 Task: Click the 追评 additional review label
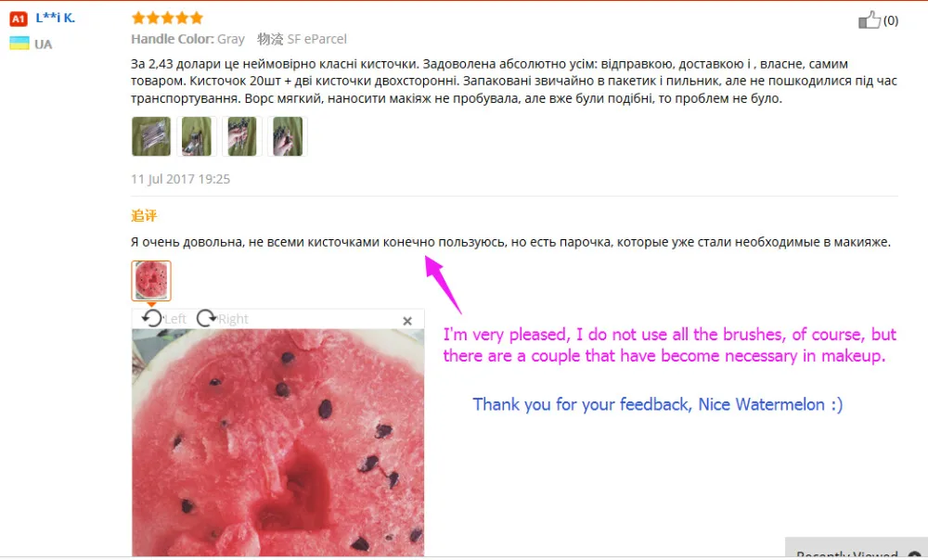144,216
